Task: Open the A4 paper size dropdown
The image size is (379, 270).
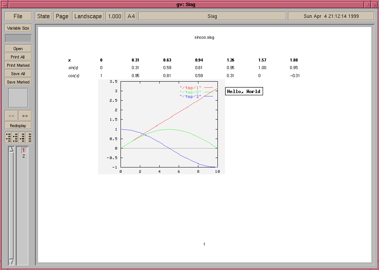Action: click(131, 16)
